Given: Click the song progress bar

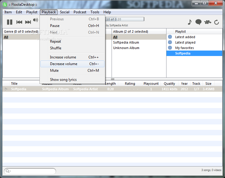Looking at the screenshot, I should point(125,19).
